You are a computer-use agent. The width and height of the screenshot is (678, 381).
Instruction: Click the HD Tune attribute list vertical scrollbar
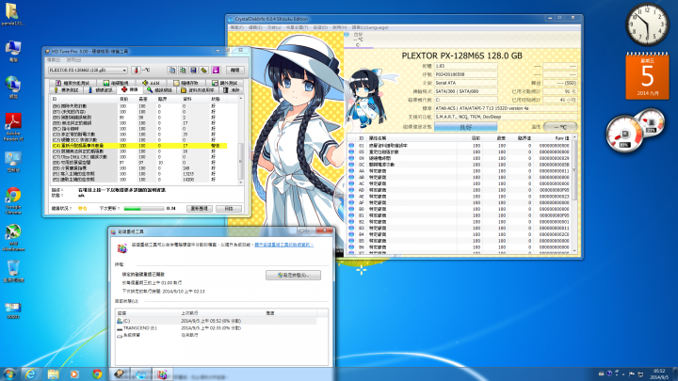tap(240, 141)
